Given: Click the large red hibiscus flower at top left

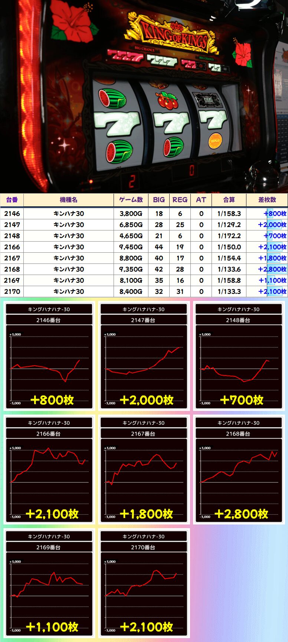Looking at the screenshot, I should [x=73, y=22].
